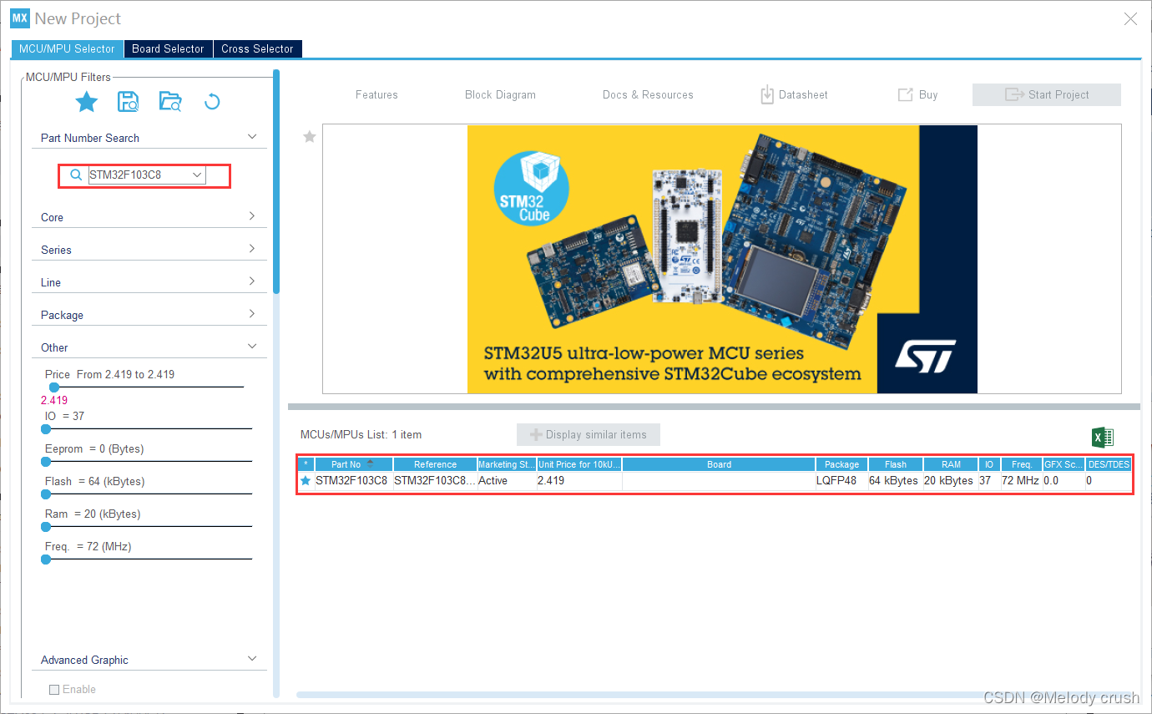Click the Start Project button
This screenshot has width=1152, height=714.
click(1047, 94)
